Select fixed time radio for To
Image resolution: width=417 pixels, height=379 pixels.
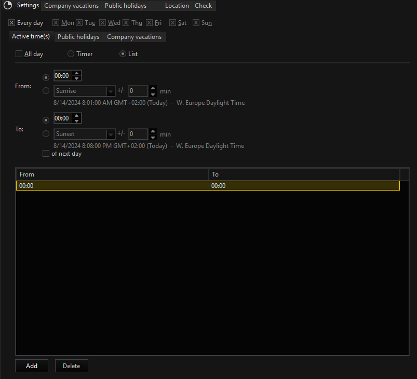pyautogui.click(x=46, y=120)
